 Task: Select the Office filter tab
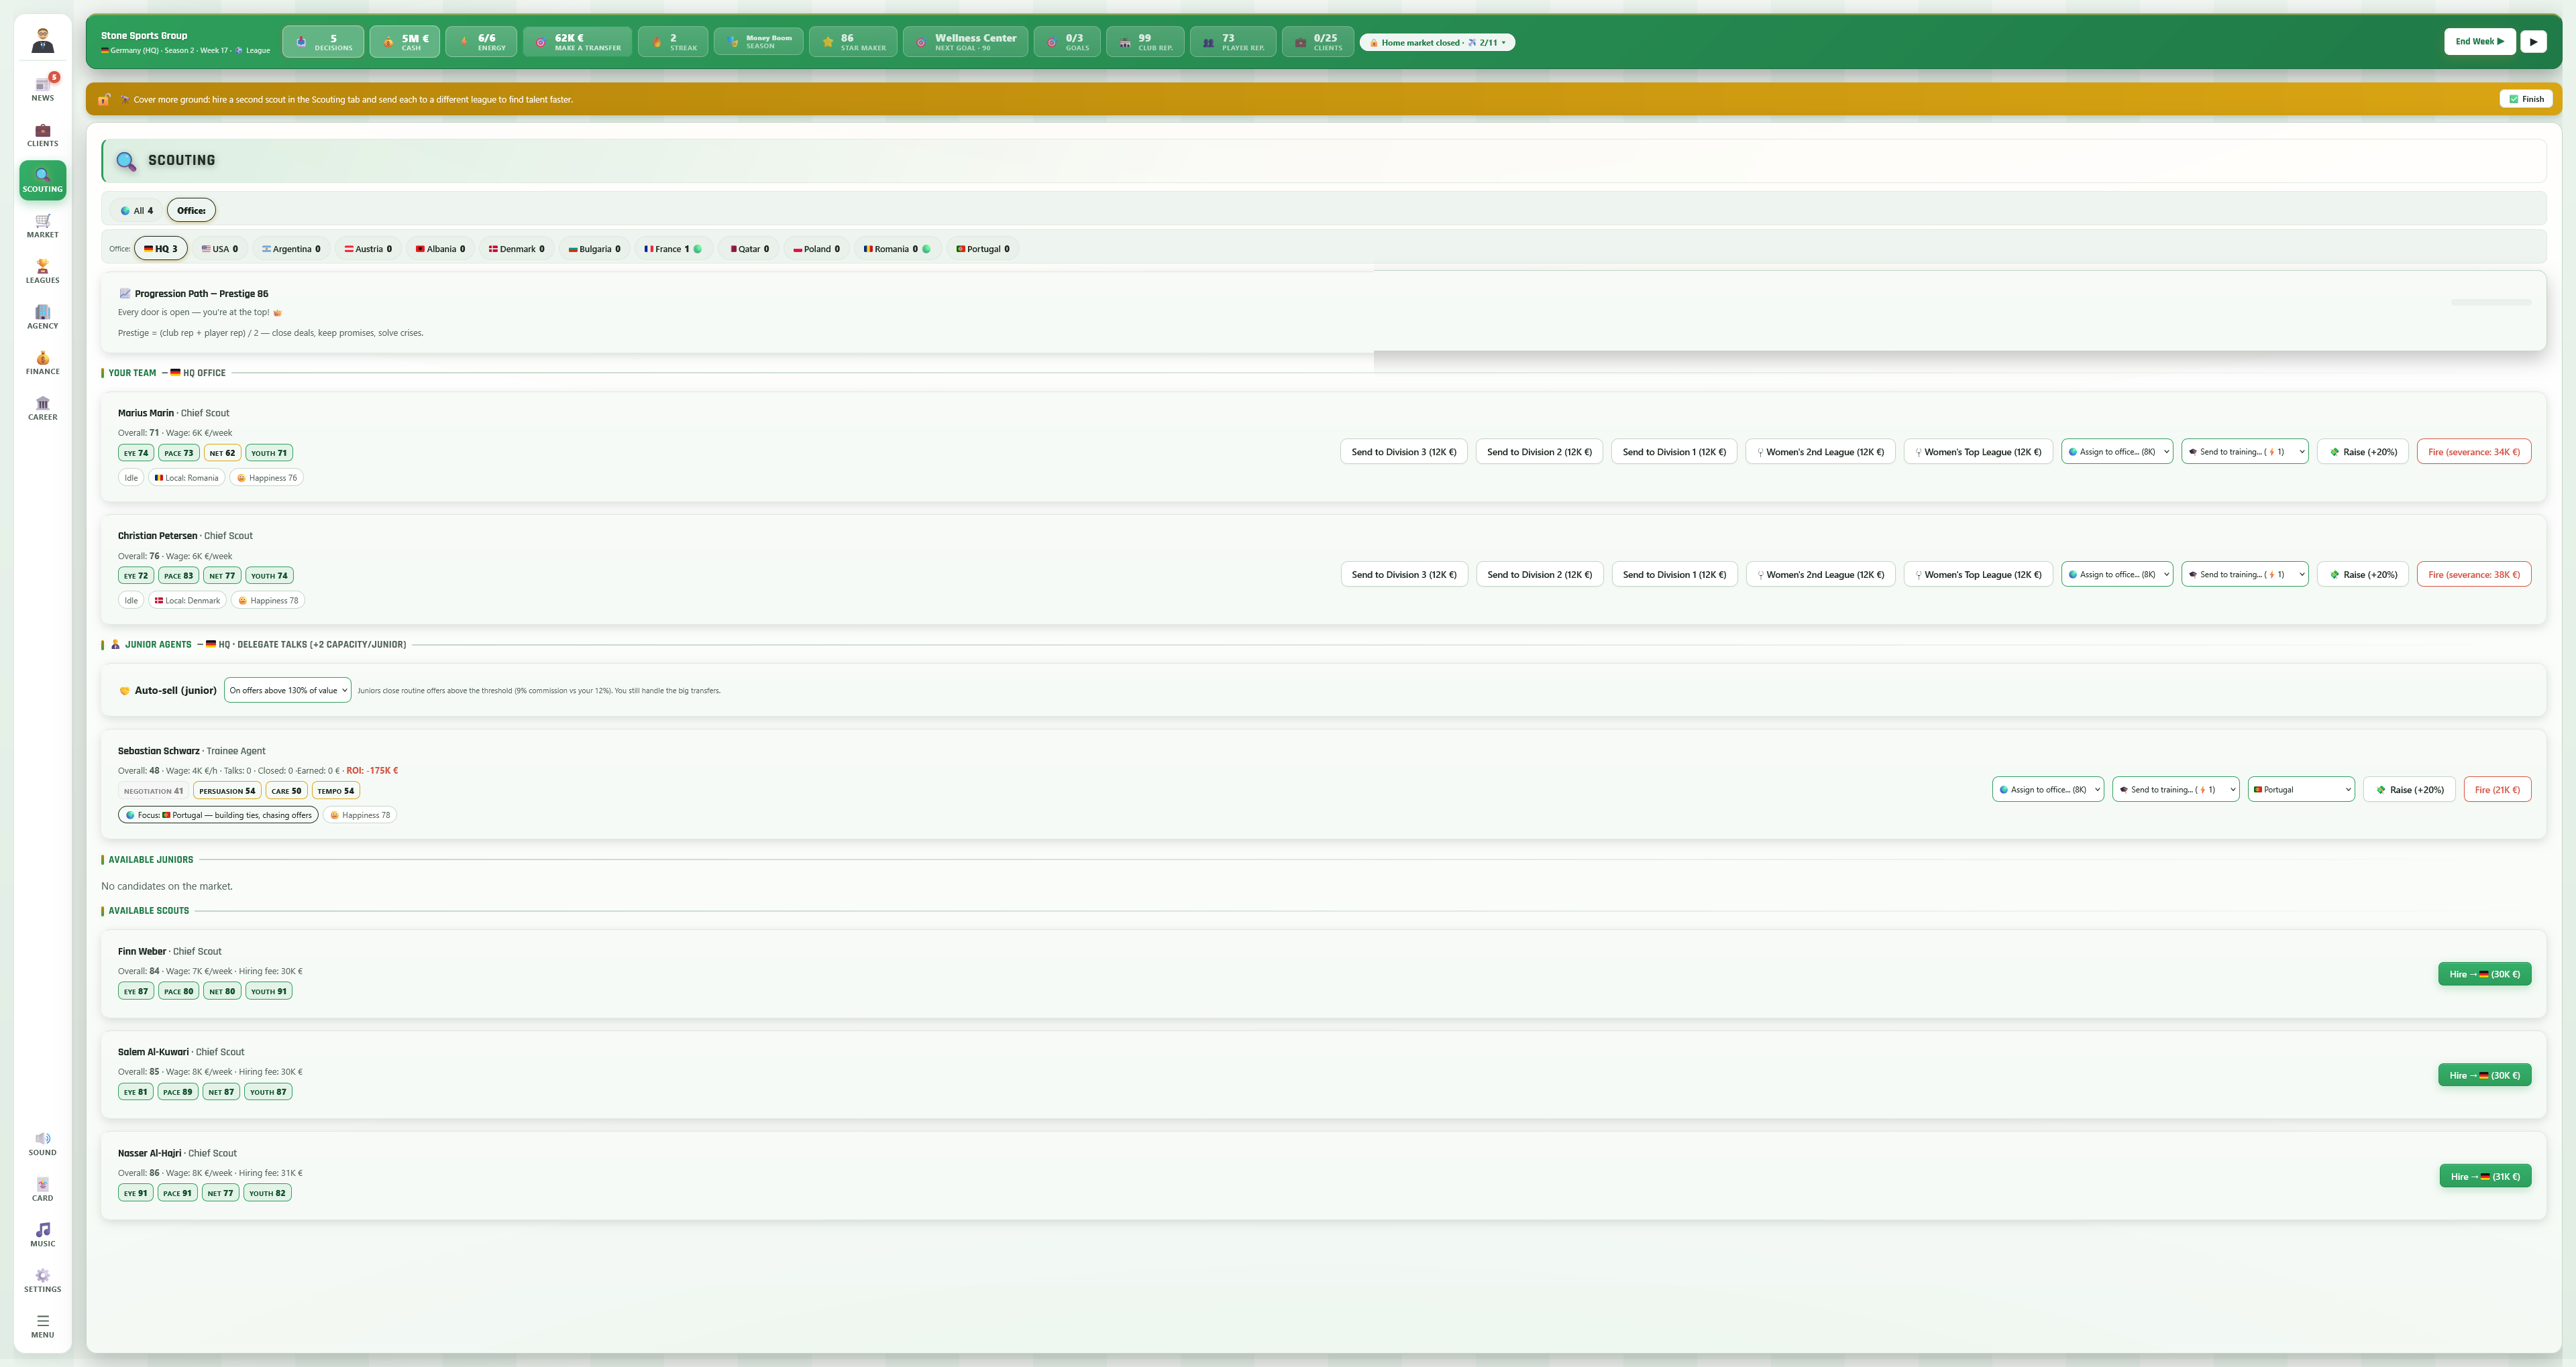(x=191, y=211)
